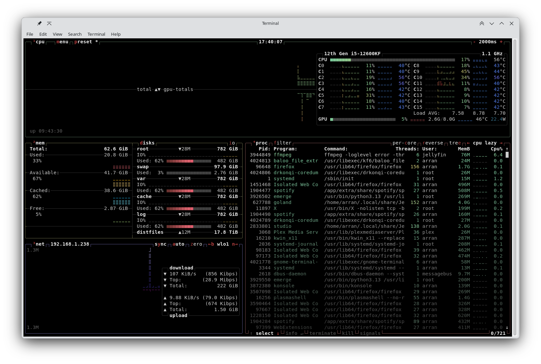Toggle reverse sorting of processes
Screen dimensions: 541x364
433,143
